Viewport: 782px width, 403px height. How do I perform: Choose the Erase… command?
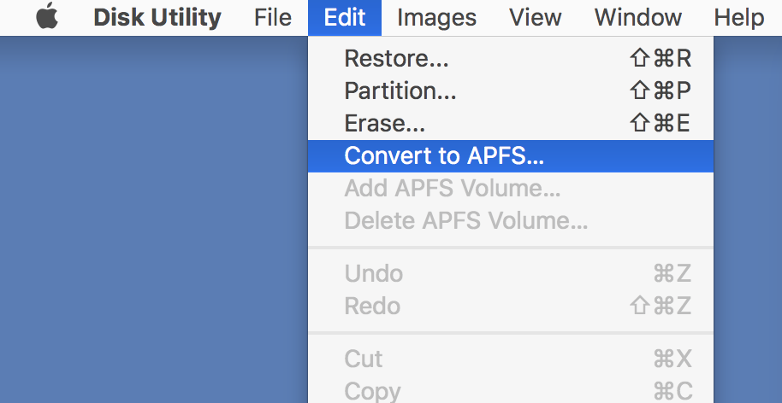[511, 124]
